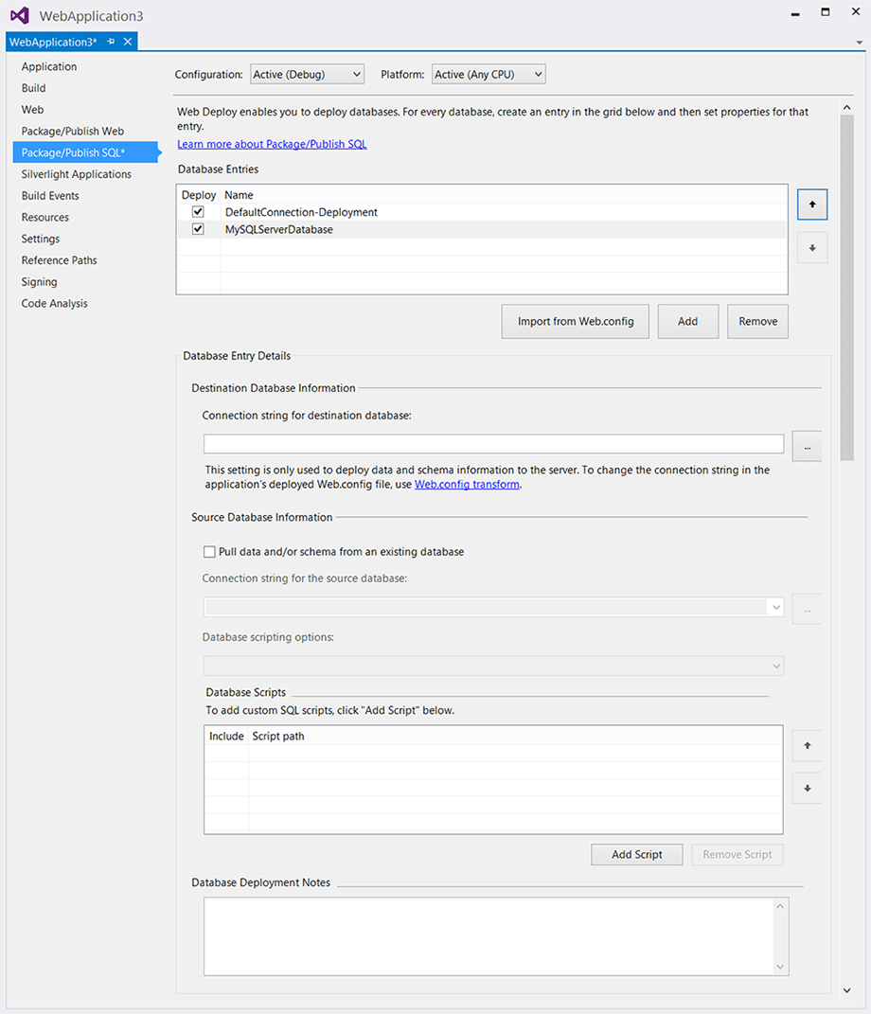This screenshot has height=1014, width=871.
Task: Pin the WebApplication3 tab
Action: [x=111, y=42]
